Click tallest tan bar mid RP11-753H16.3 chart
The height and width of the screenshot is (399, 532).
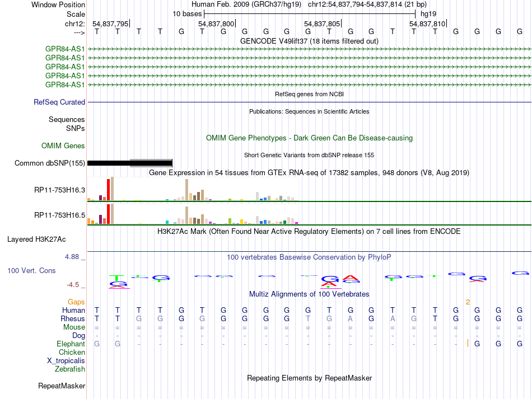tap(186, 190)
